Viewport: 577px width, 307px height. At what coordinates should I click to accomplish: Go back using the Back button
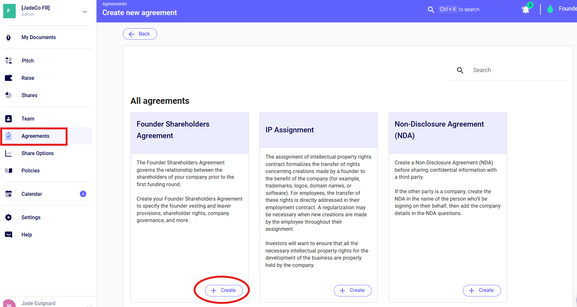(140, 34)
